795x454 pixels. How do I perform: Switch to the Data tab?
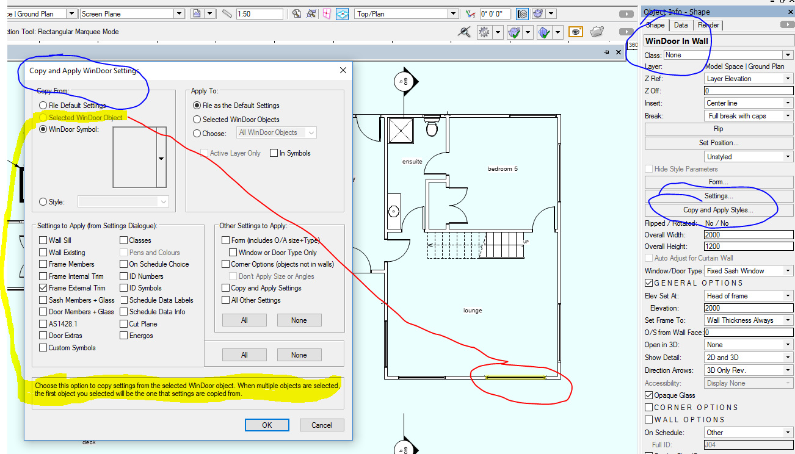[x=681, y=25]
